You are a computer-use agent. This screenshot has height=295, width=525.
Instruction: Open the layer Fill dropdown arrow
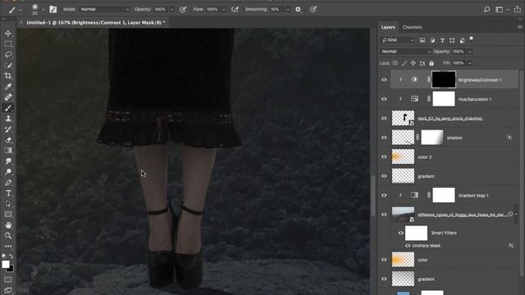pyautogui.click(x=470, y=63)
